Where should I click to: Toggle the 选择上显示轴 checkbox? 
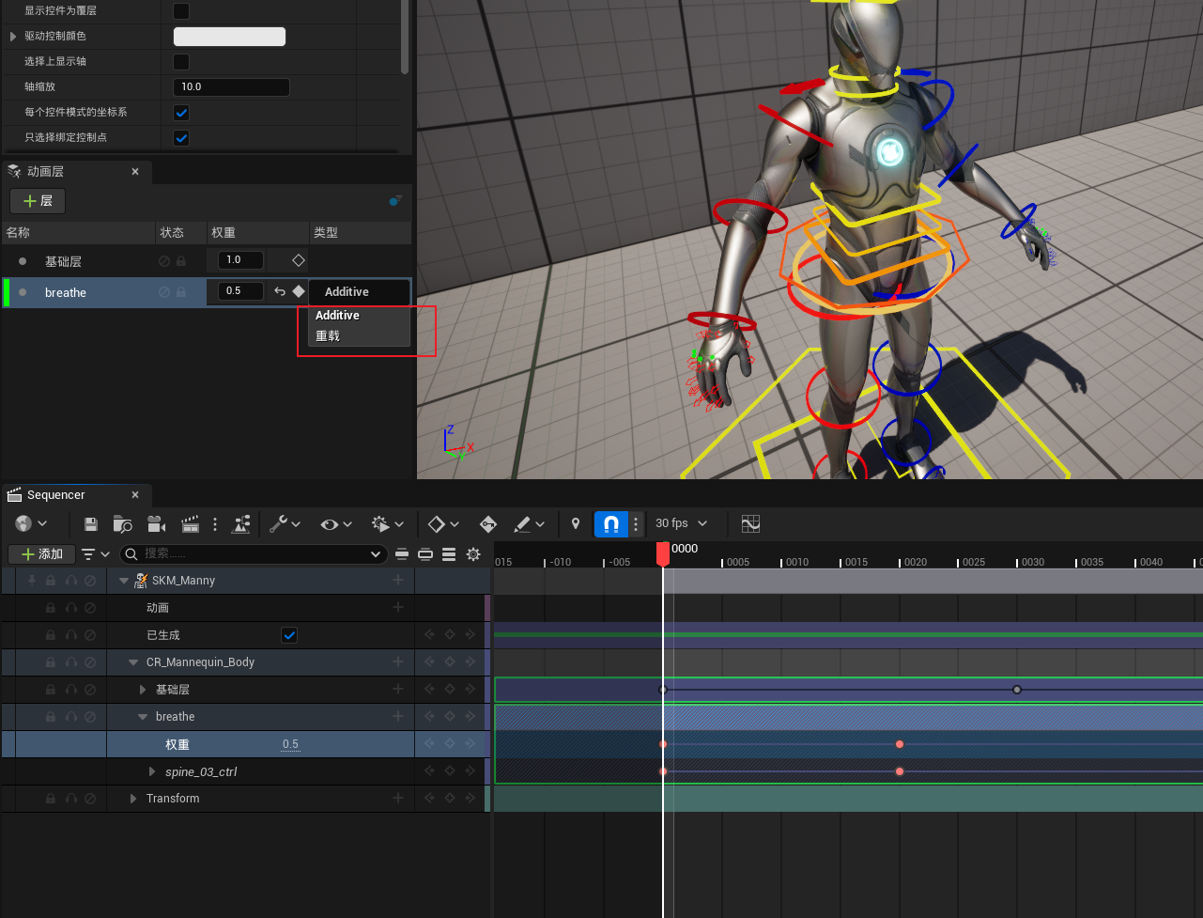point(181,62)
